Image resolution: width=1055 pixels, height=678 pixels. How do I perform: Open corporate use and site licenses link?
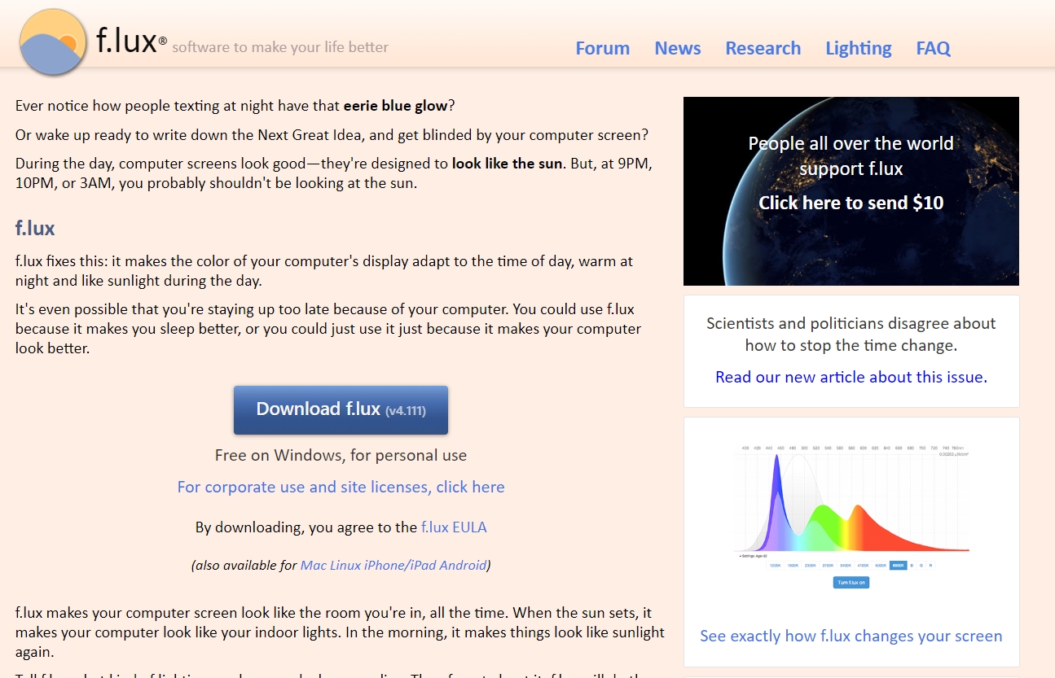click(341, 487)
